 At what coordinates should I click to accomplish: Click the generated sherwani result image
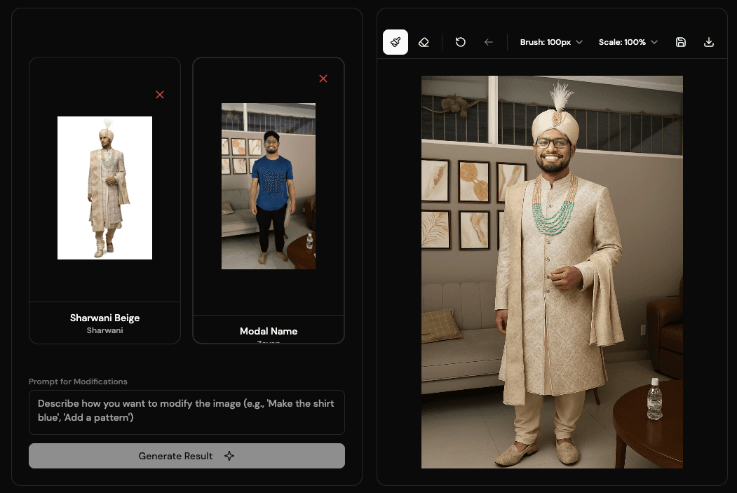(x=552, y=272)
